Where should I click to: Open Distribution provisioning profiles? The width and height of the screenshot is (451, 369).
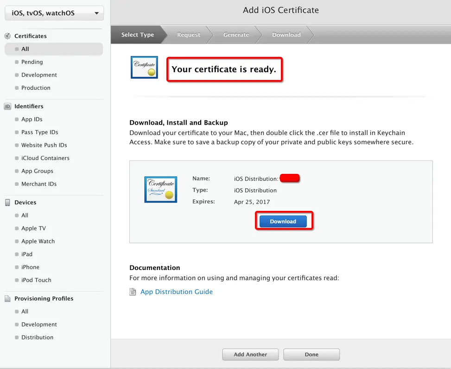point(37,338)
